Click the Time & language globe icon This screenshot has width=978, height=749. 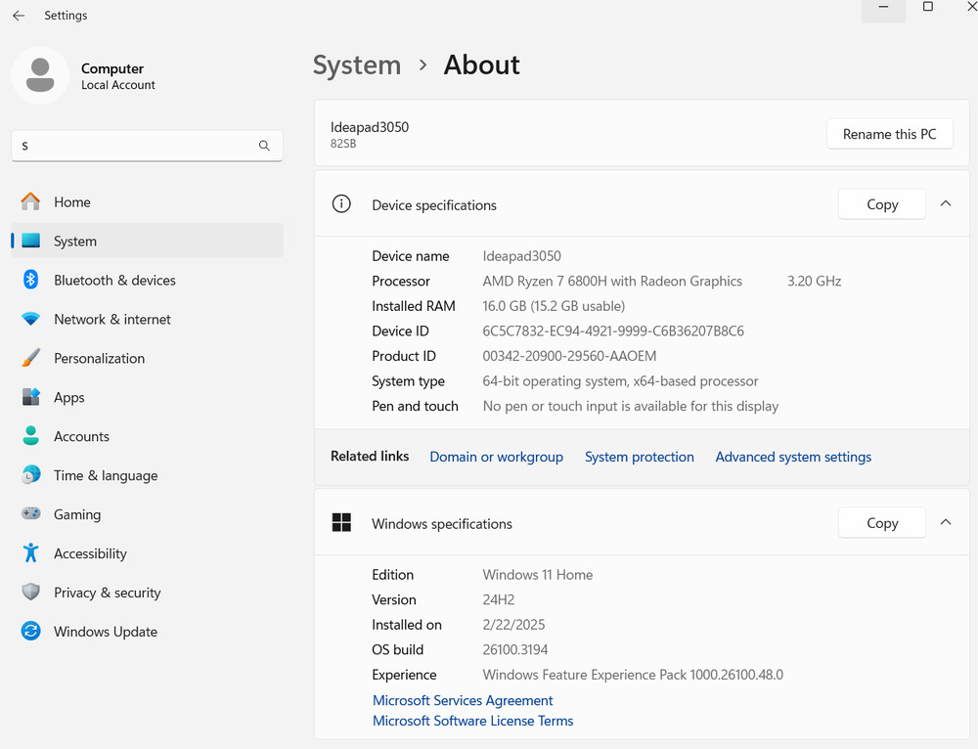pyautogui.click(x=30, y=475)
